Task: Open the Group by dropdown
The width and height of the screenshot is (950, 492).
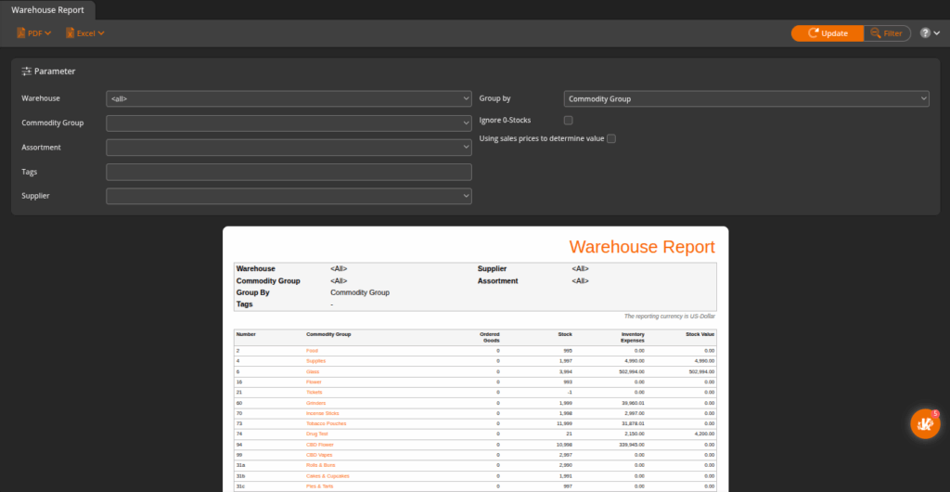Action: (x=746, y=98)
